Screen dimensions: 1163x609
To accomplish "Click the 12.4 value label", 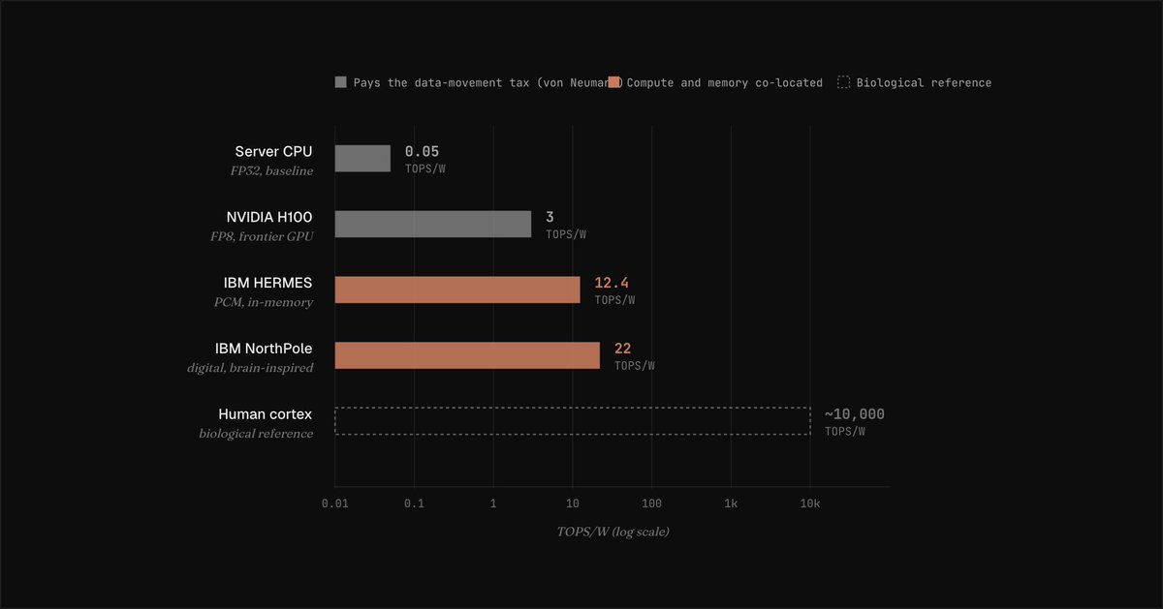I will 612,283.
